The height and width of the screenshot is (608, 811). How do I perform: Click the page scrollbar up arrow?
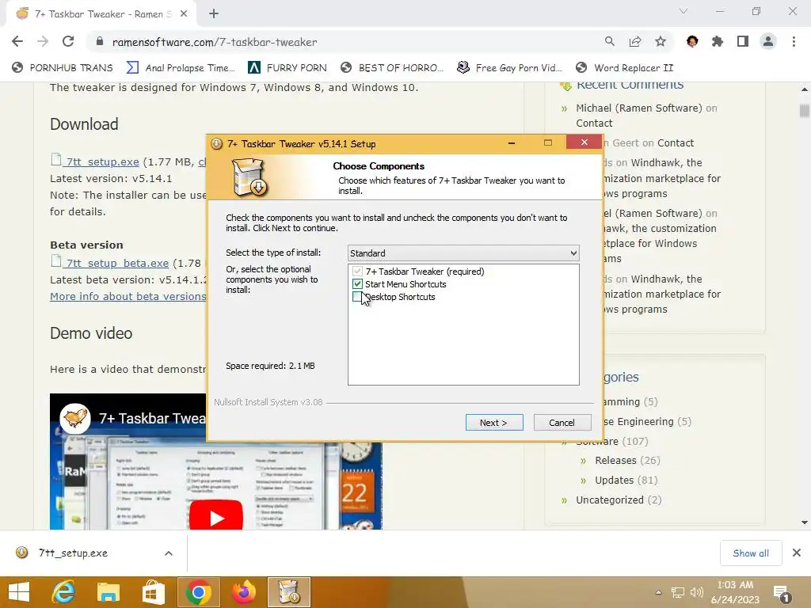click(805, 89)
